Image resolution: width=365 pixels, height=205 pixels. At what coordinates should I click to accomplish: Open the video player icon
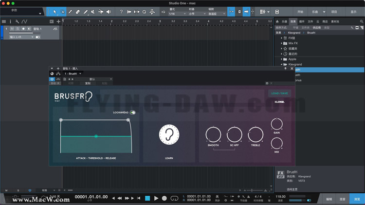click(277, 12)
